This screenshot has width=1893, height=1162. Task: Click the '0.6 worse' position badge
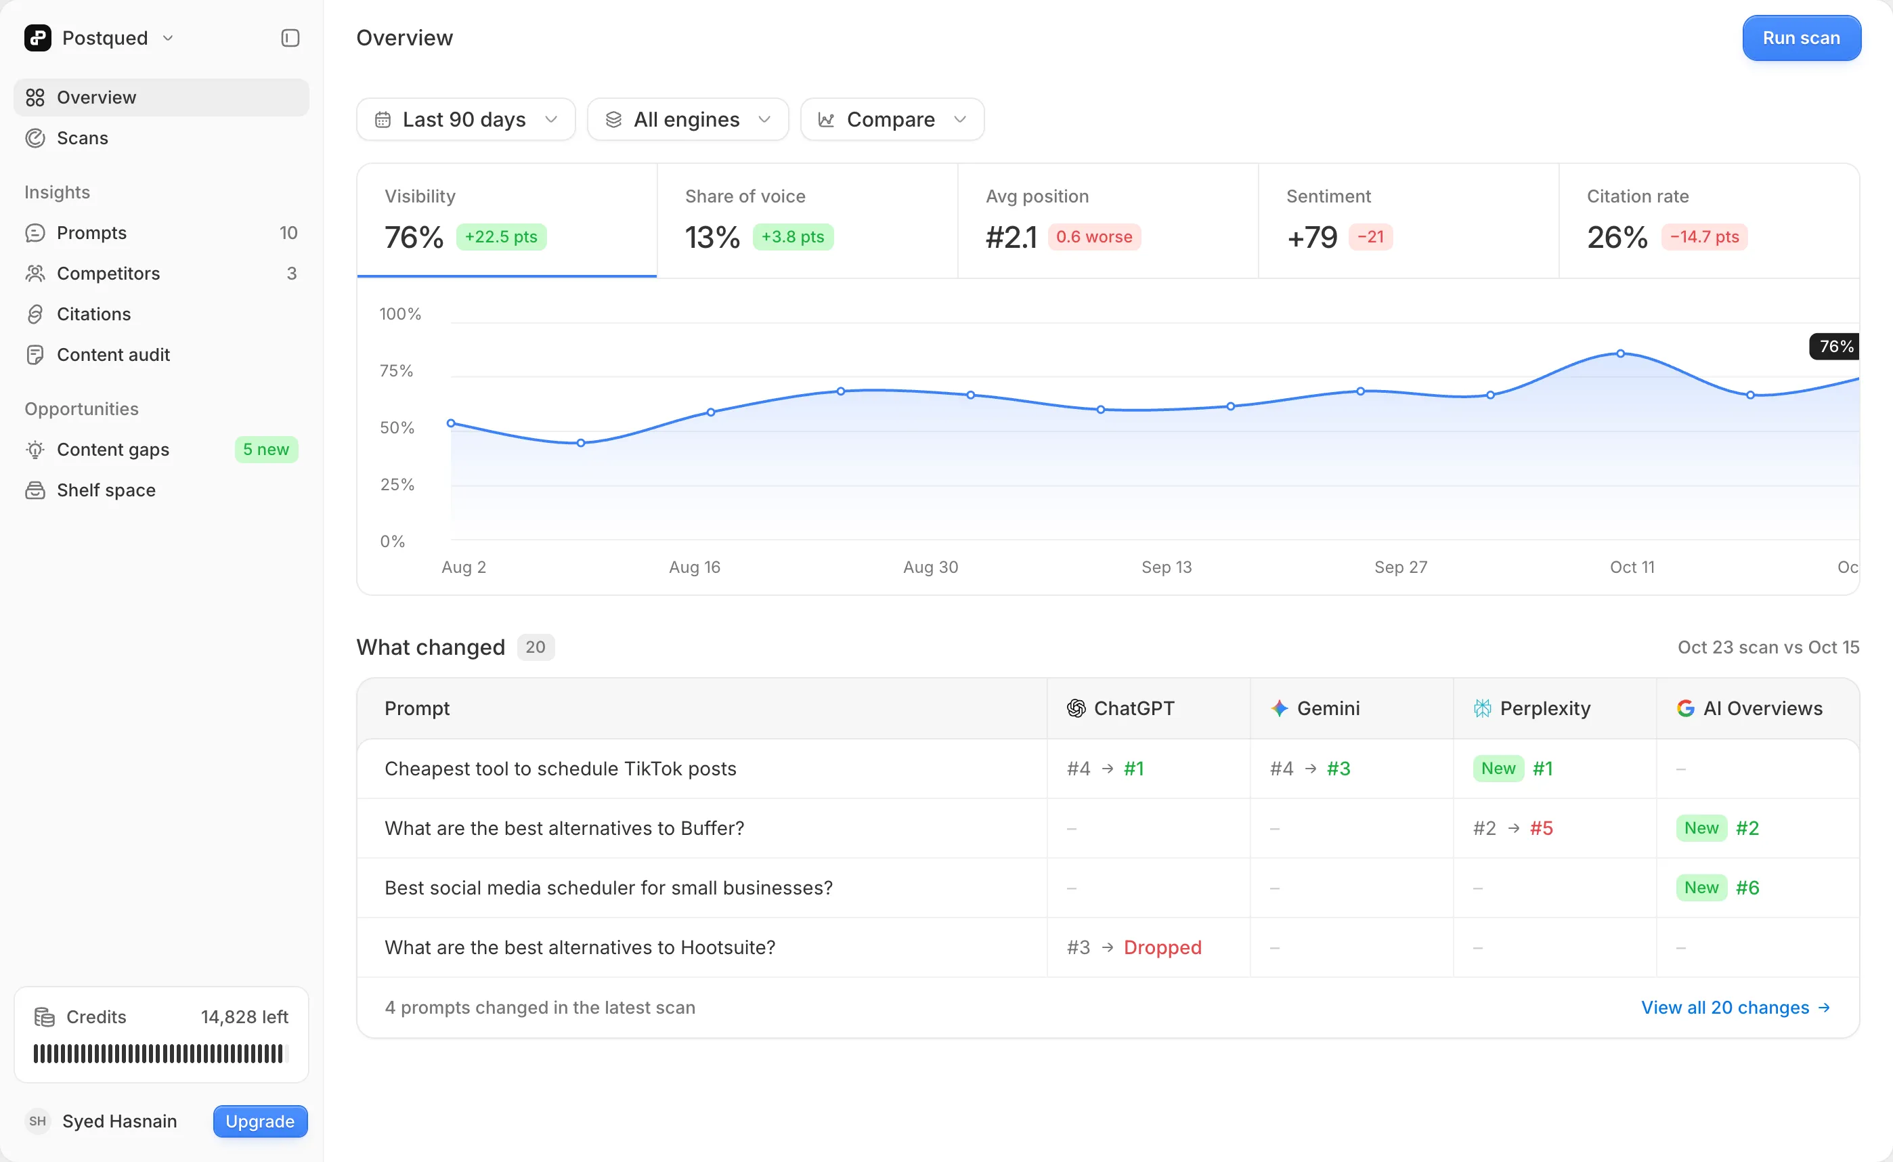tap(1094, 237)
